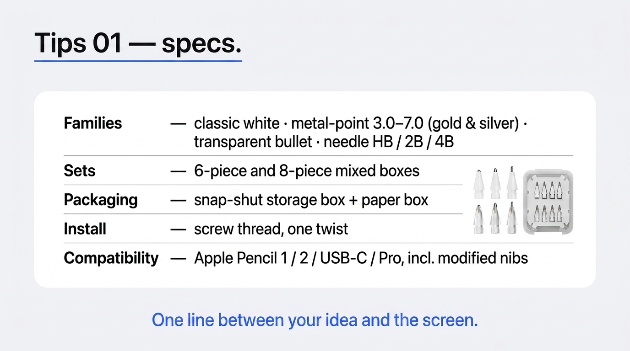Click the bottom-middle nib image
This screenshot has height=351, width=630.
click(x=495, y=218)
